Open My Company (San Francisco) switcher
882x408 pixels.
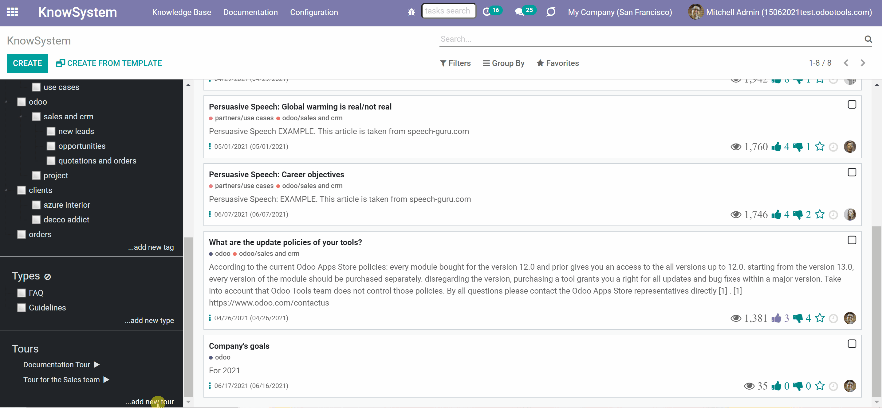(x=620, y=12)
